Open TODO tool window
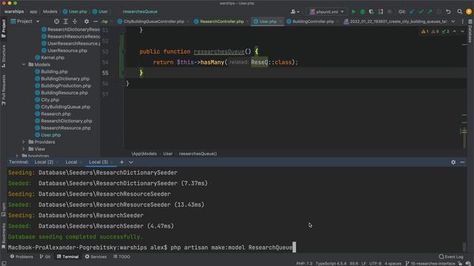 [121, 256]
